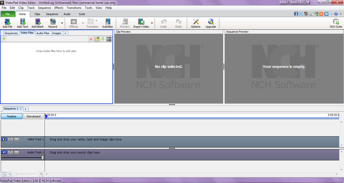
Task: Open the File ribbon tab
Action: pyautogui.click(x=8, y=14)
